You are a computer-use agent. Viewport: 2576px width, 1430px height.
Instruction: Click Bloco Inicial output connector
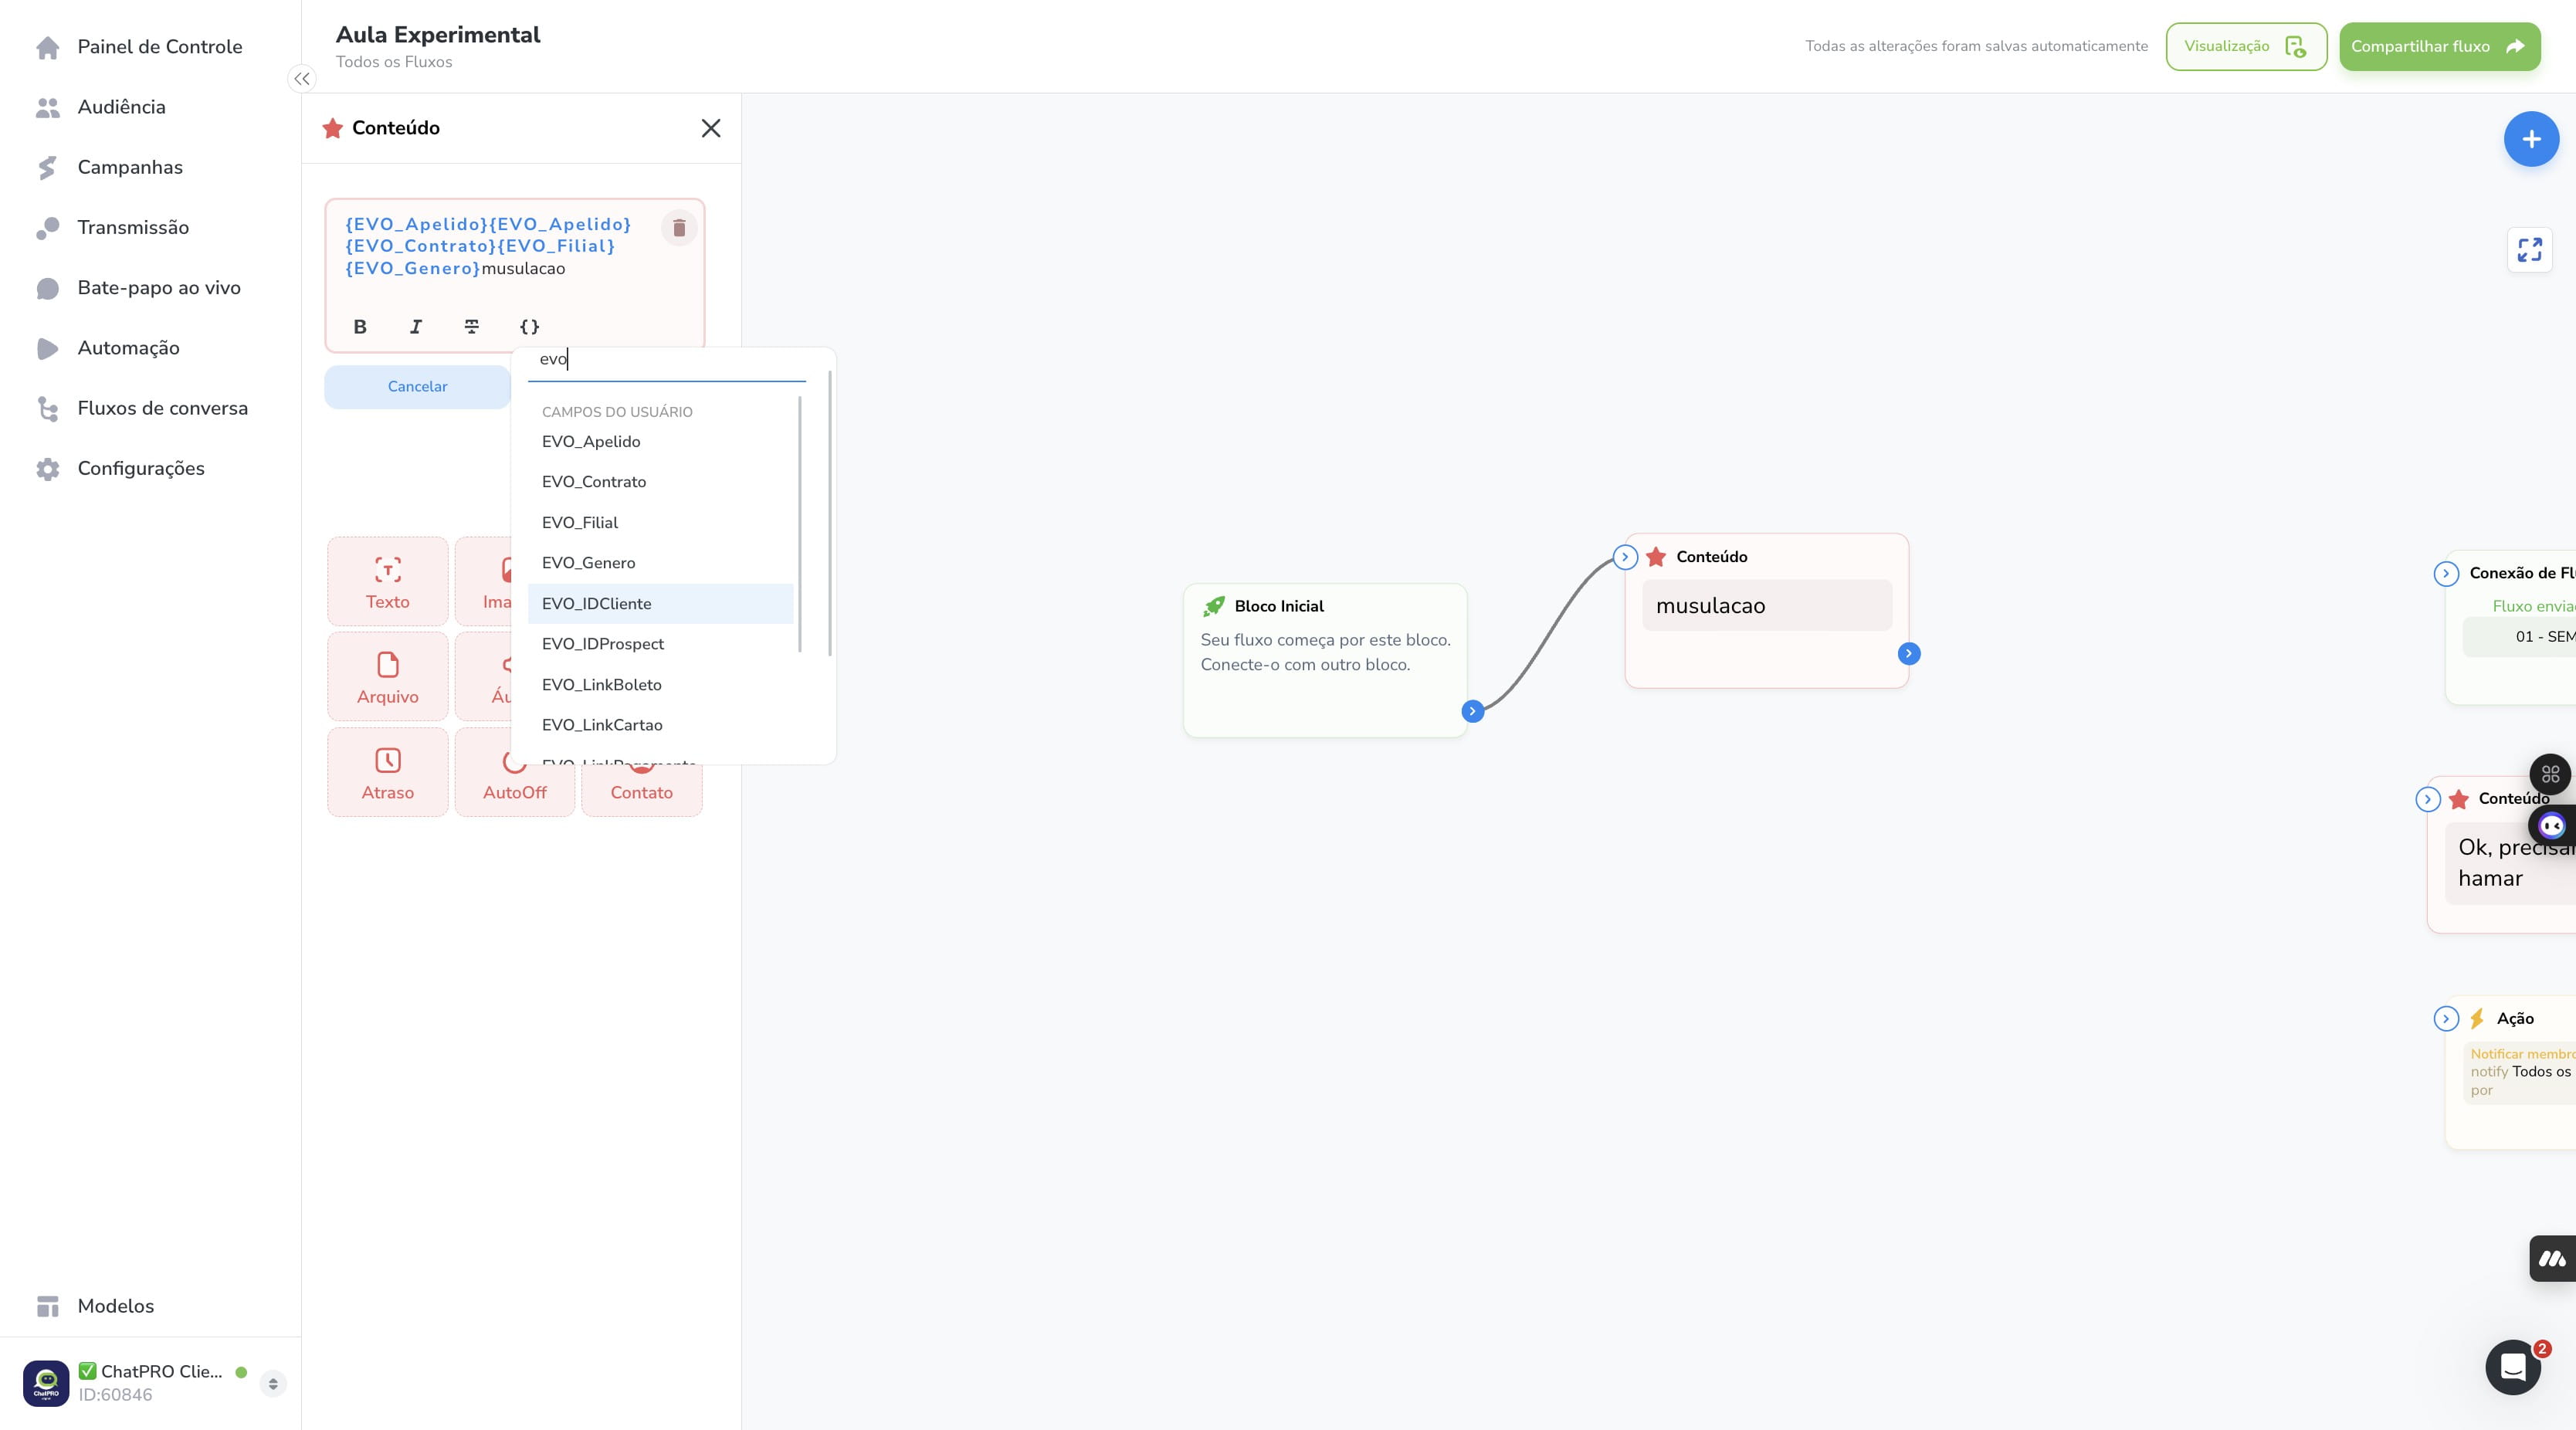[x=1472, y=711]
